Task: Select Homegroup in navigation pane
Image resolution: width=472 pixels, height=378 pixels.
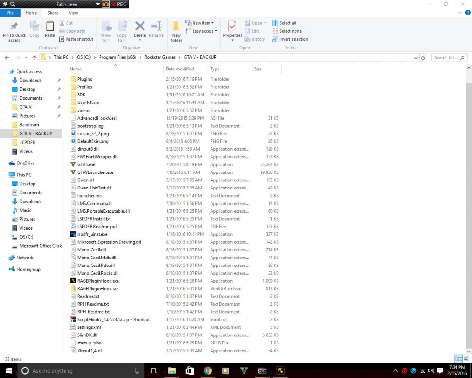Action: coord(28,269)
